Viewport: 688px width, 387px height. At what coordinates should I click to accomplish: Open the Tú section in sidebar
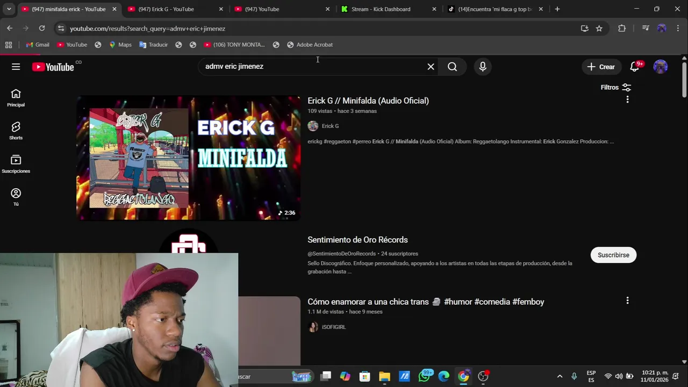16,197
